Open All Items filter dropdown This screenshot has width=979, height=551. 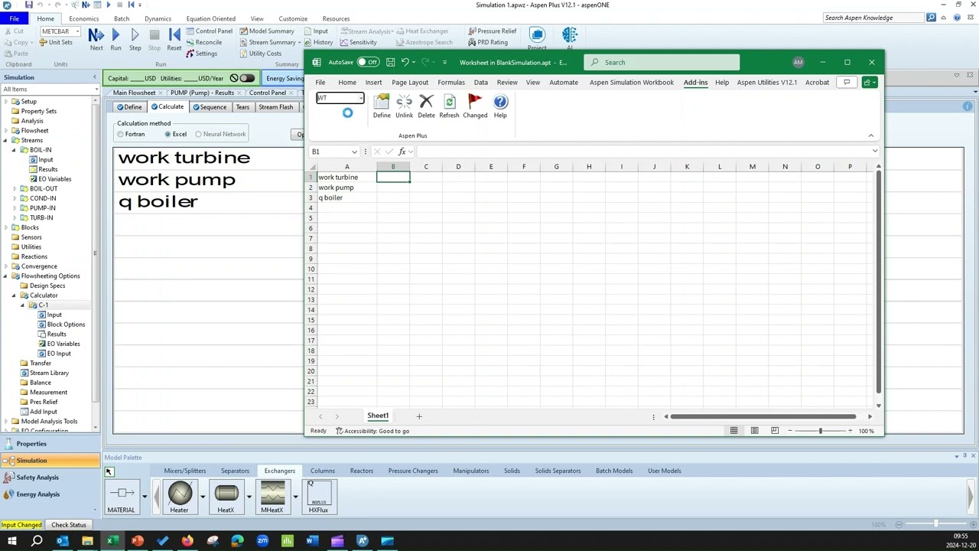96,90
